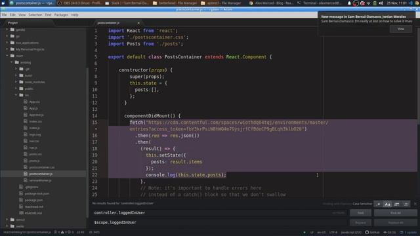Viewport: 420px width, 236px height.
Task: Click the package.json file icon
Action: pos(21,200)
